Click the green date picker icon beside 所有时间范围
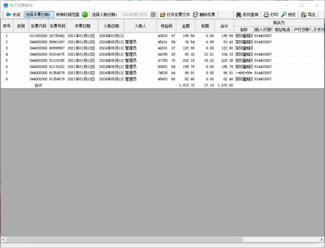The image size is (325, 248). coord(85,15)
